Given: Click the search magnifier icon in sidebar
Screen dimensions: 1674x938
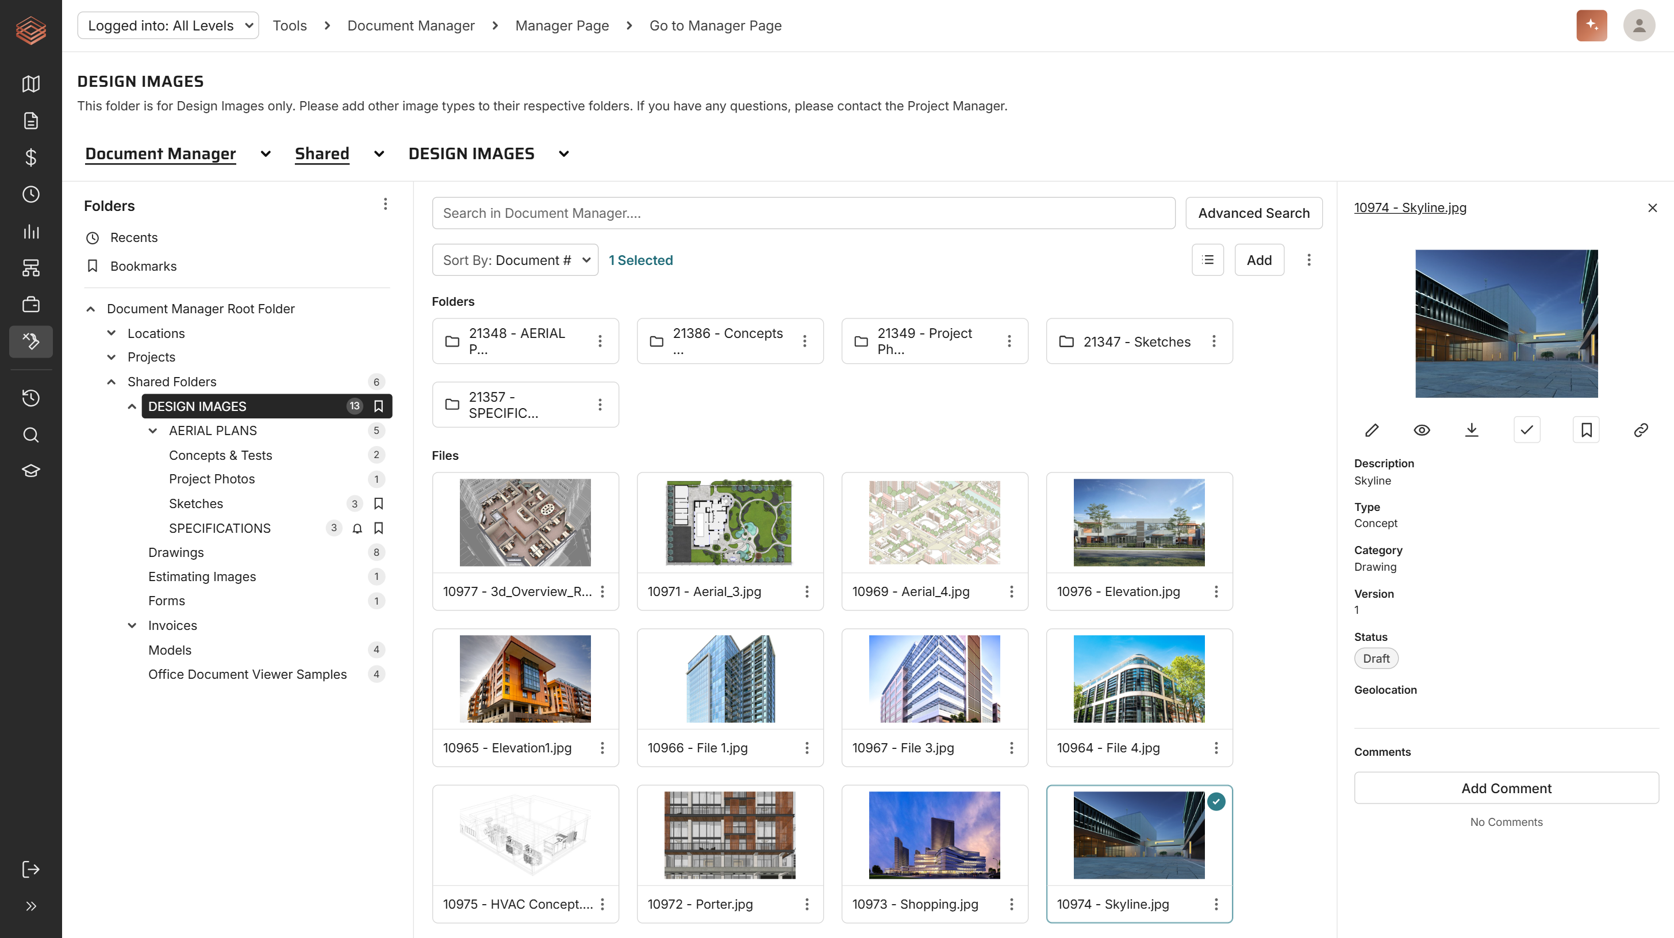Looking at the screenshot, I should (30, 435).
